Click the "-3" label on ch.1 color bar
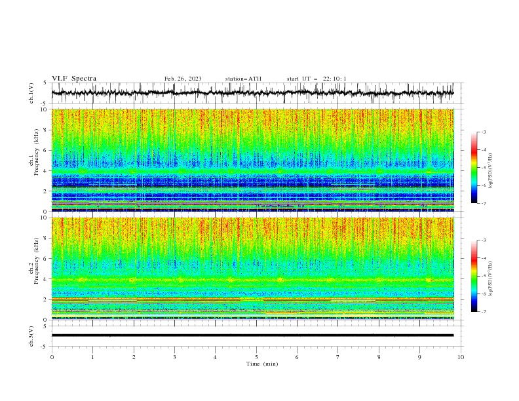 483,132
